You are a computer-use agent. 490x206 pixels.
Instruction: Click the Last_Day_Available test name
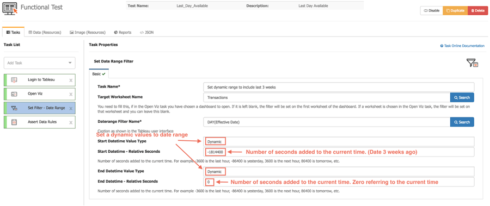point(192,6)
